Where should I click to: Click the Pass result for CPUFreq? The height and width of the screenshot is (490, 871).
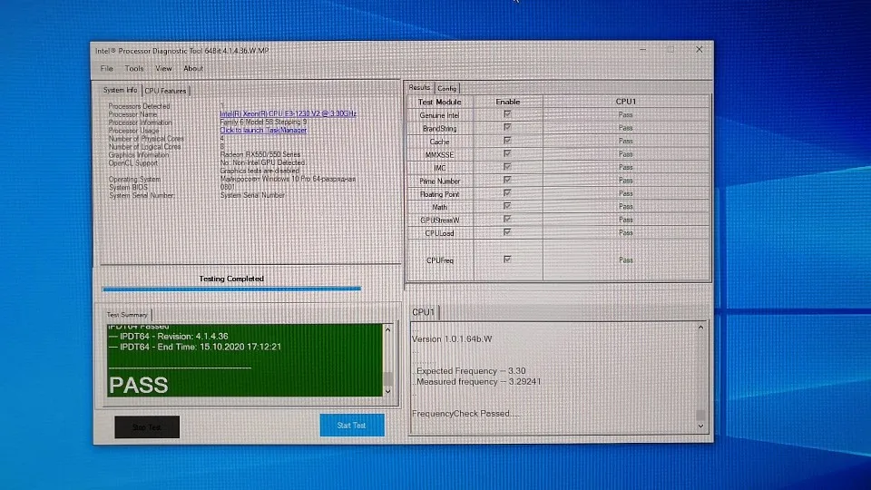(626, 260)
